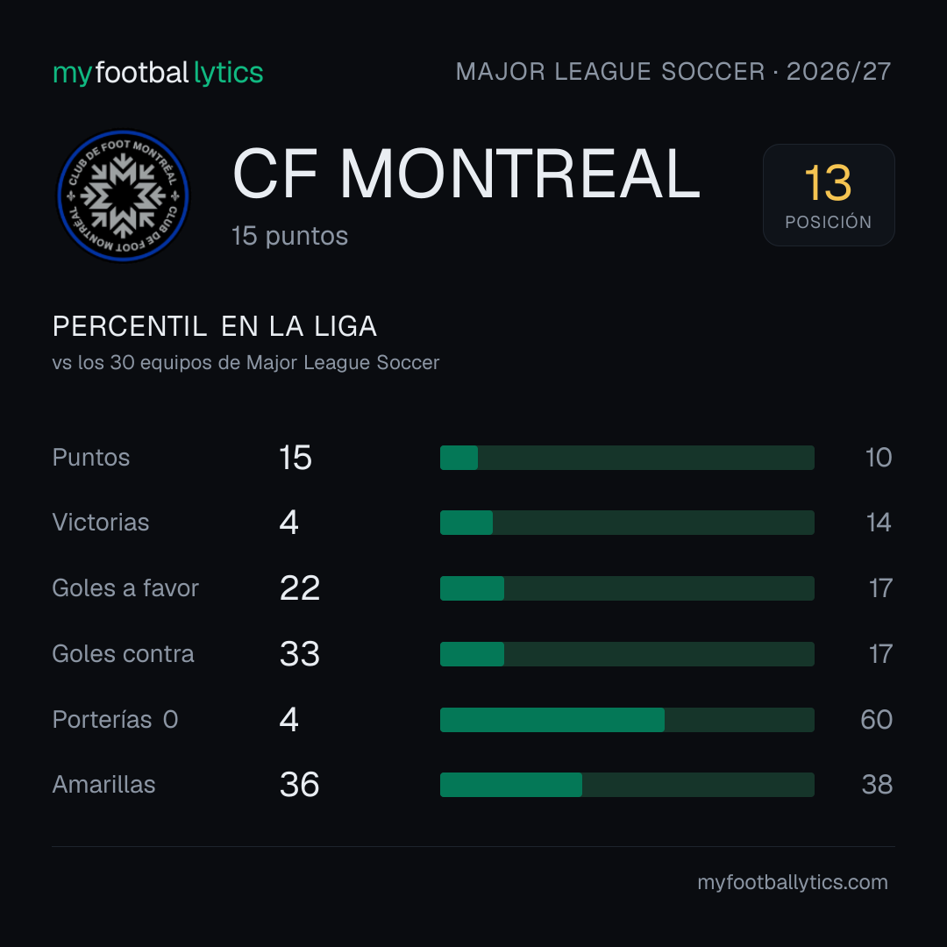Select the Goles a favor label

[x=125, y=588]
